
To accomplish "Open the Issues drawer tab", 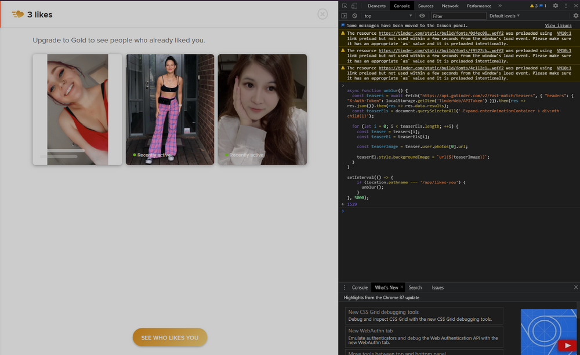I will 437,287.
